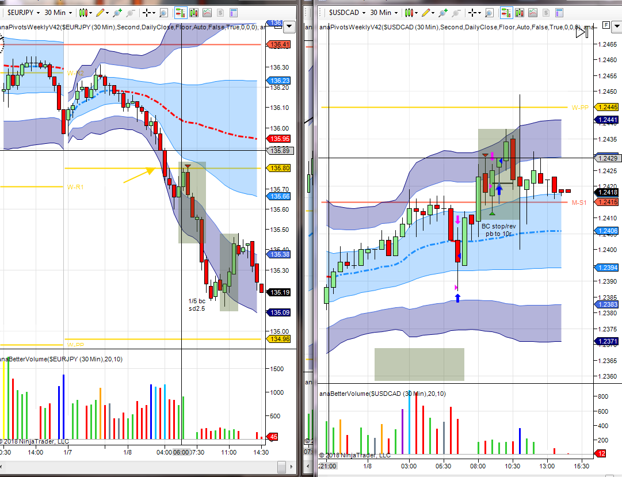Select the crosshair cursor tool in EURJPY chart
This screenshot has width=622, height=477.
click(x=146, y=13)
